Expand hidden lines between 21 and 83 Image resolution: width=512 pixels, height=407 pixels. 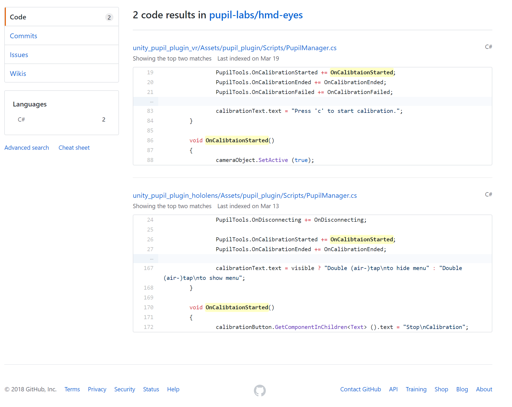[x=146, y=101]
